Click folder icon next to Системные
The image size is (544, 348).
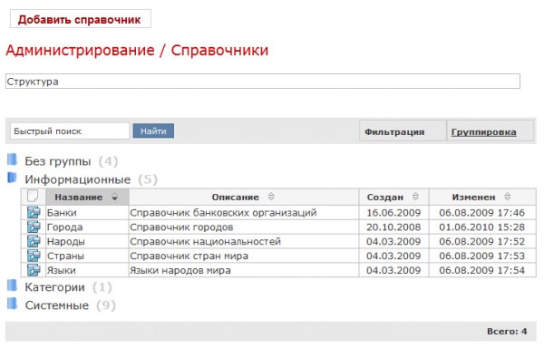tap(12, 304)
